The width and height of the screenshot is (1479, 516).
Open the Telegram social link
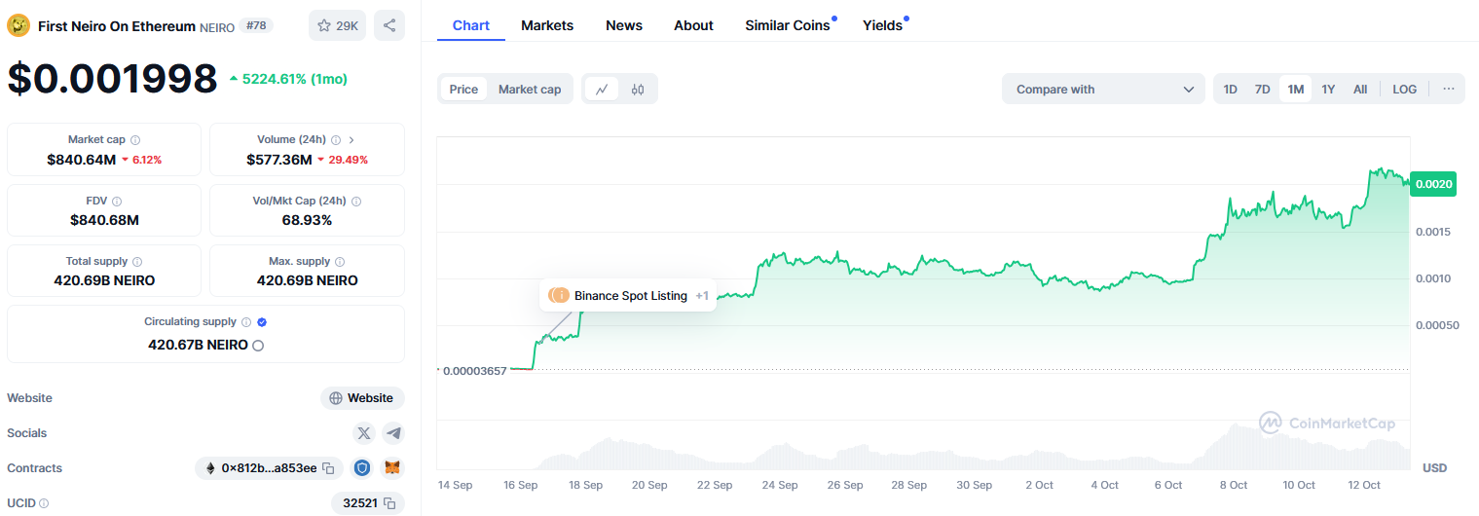pos(393,433)
